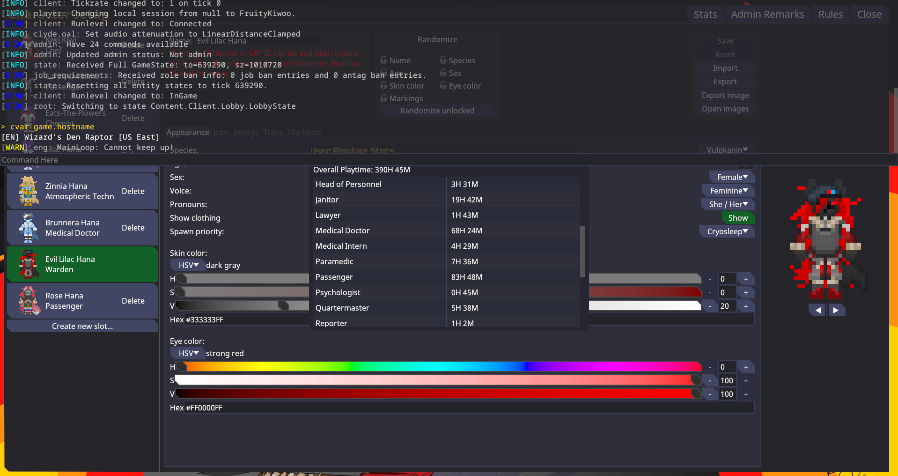
Task: Select the Evil Lilac Hana Warden slot
Action: (x=82, y=264)
